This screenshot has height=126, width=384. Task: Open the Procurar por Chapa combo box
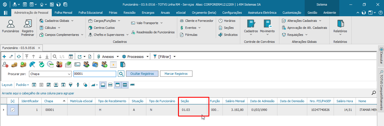click(50, 74)
